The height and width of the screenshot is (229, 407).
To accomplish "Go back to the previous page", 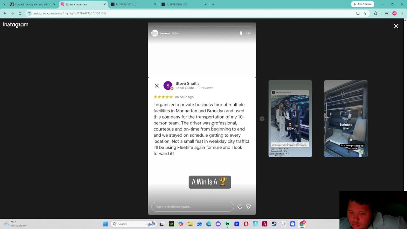I will click(5, 13).
